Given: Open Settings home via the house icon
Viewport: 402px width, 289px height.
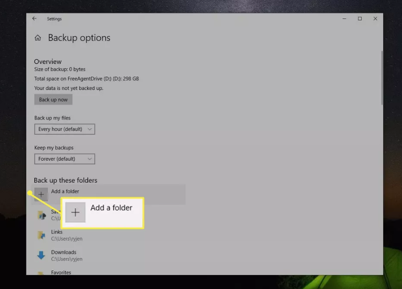Looking at the screenshot, I should (x=38, y=38).
